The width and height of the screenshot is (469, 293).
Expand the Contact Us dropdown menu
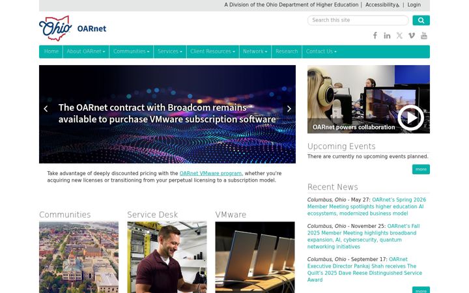coord(321,51)
